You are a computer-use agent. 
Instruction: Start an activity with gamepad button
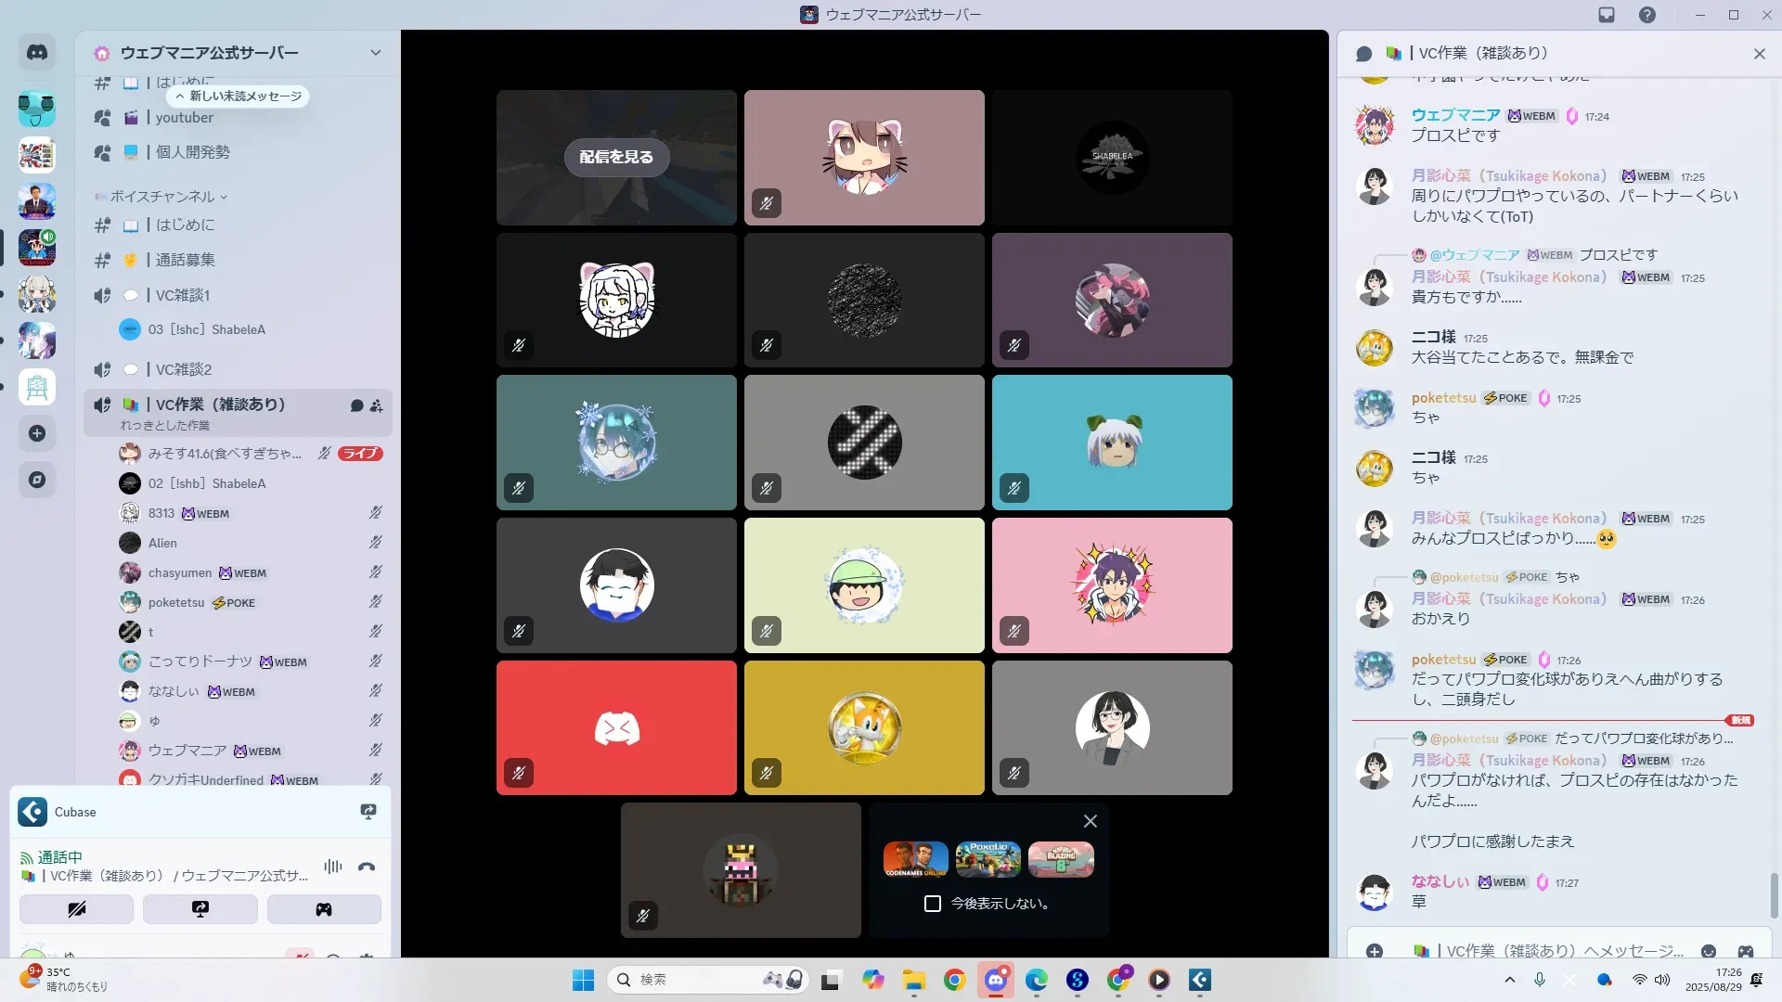[324, 909]
